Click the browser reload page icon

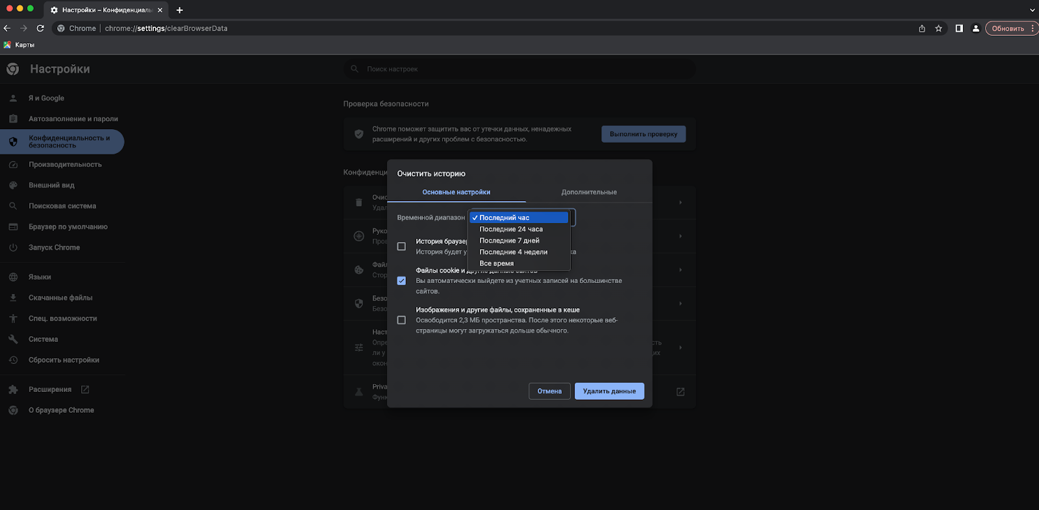pyautogui.click(x=40, y=29)
